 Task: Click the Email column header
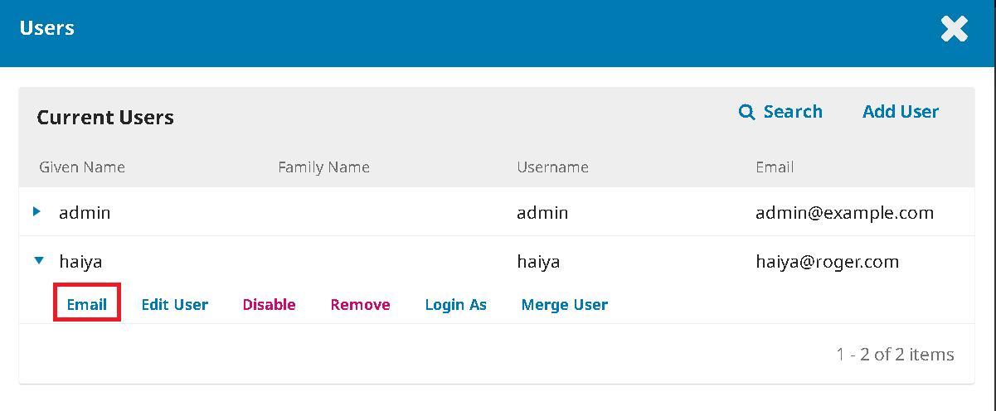point(775,167)
